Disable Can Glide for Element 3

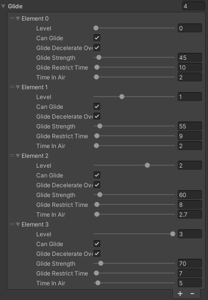coord(97,244)
